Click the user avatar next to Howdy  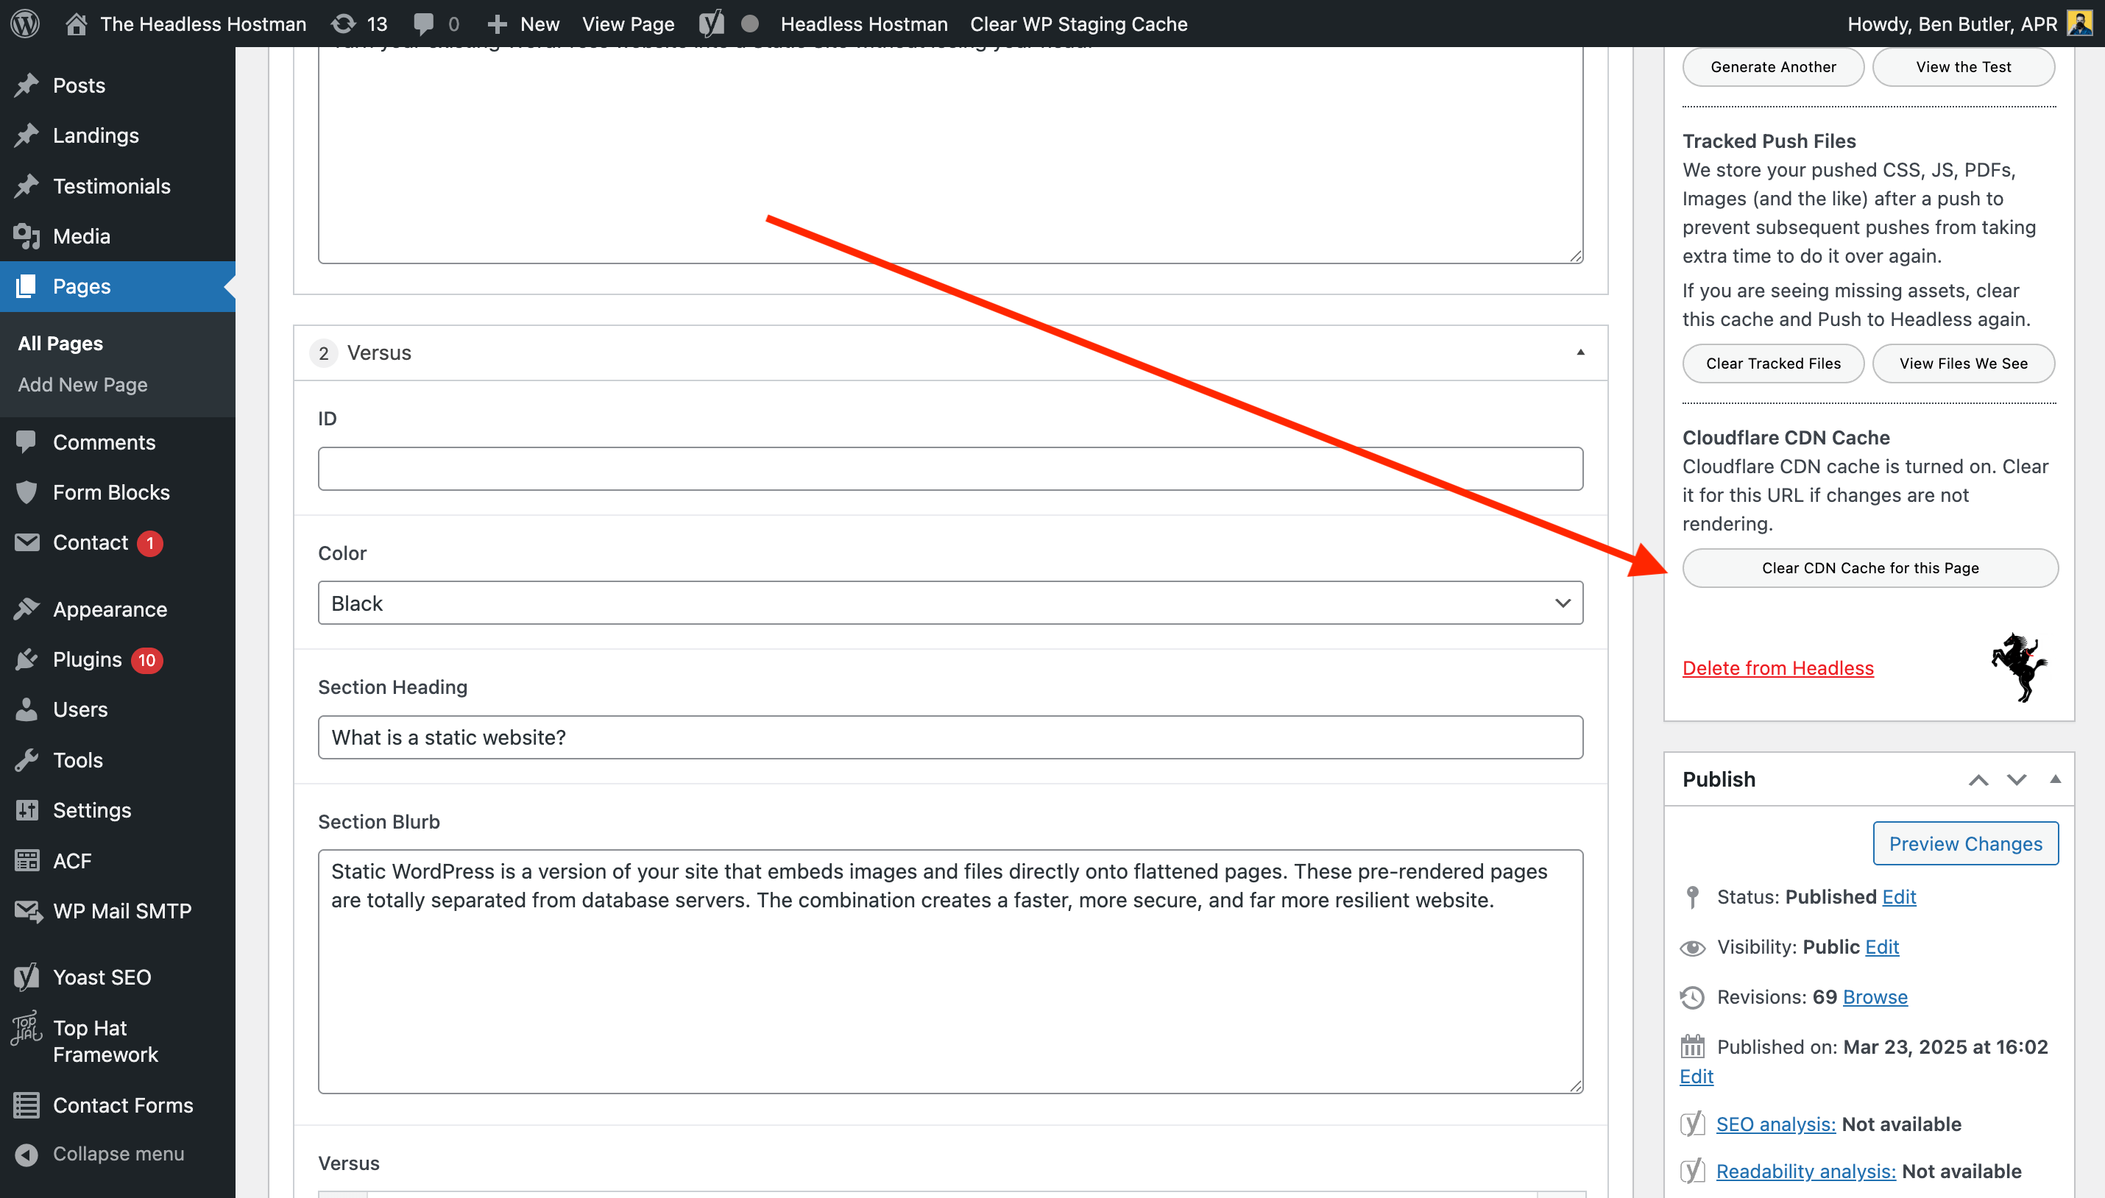tap(2079, 23)
